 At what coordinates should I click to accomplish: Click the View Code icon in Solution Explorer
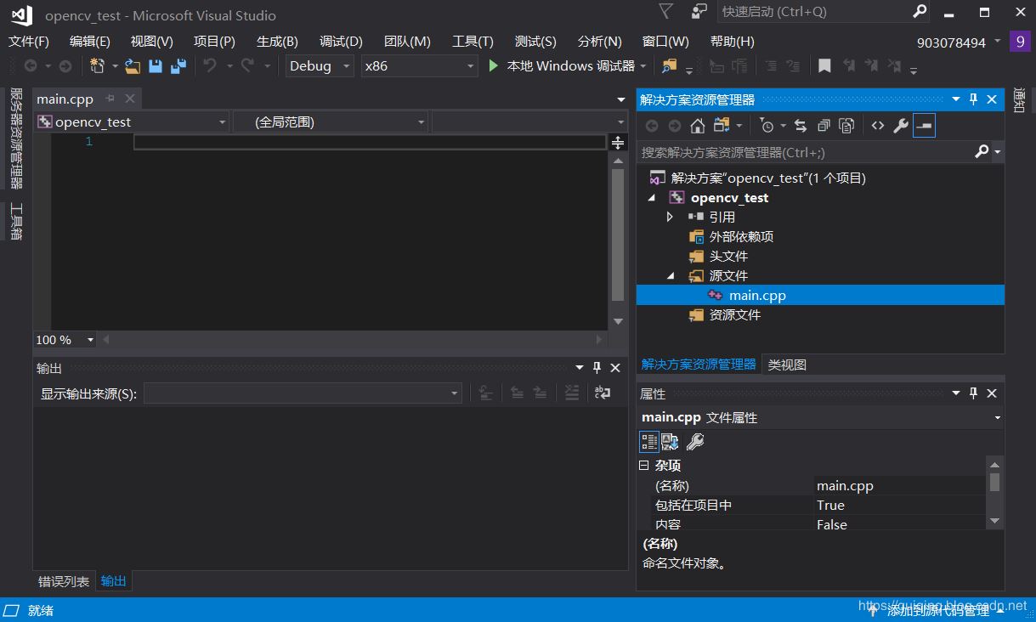878,126
